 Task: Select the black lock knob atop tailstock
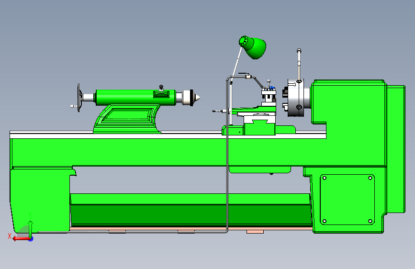tap(161, 87)
